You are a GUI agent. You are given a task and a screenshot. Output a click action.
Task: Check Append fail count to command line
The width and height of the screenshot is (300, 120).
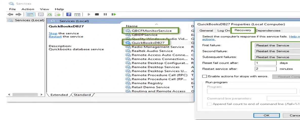coord(210,104)
